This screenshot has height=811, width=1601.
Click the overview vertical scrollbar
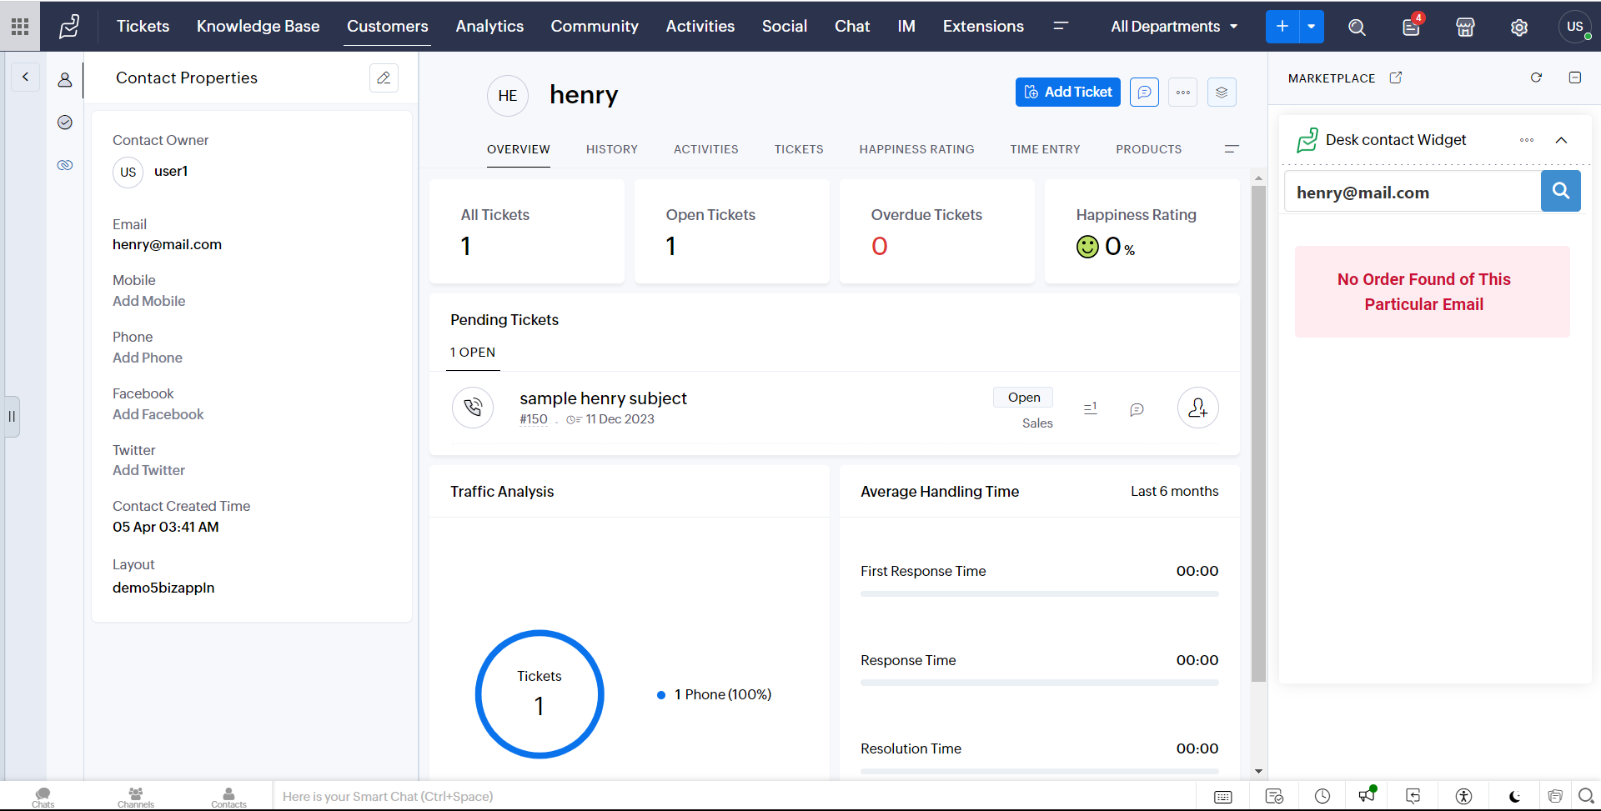[1258, 433]
